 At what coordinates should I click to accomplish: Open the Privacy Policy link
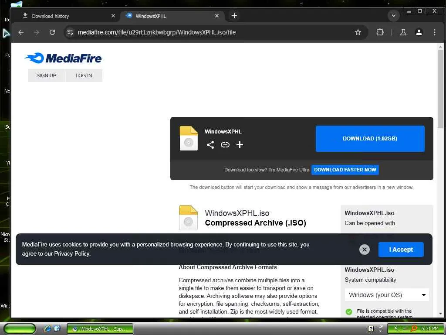coord(72,253)
